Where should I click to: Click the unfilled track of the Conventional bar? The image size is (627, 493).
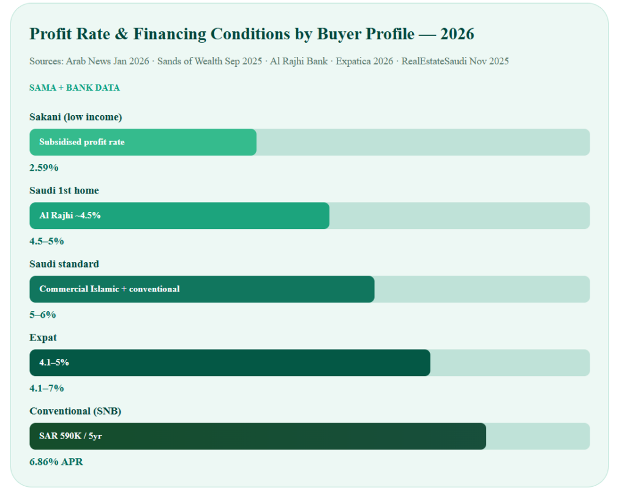[x=538, y=436]
